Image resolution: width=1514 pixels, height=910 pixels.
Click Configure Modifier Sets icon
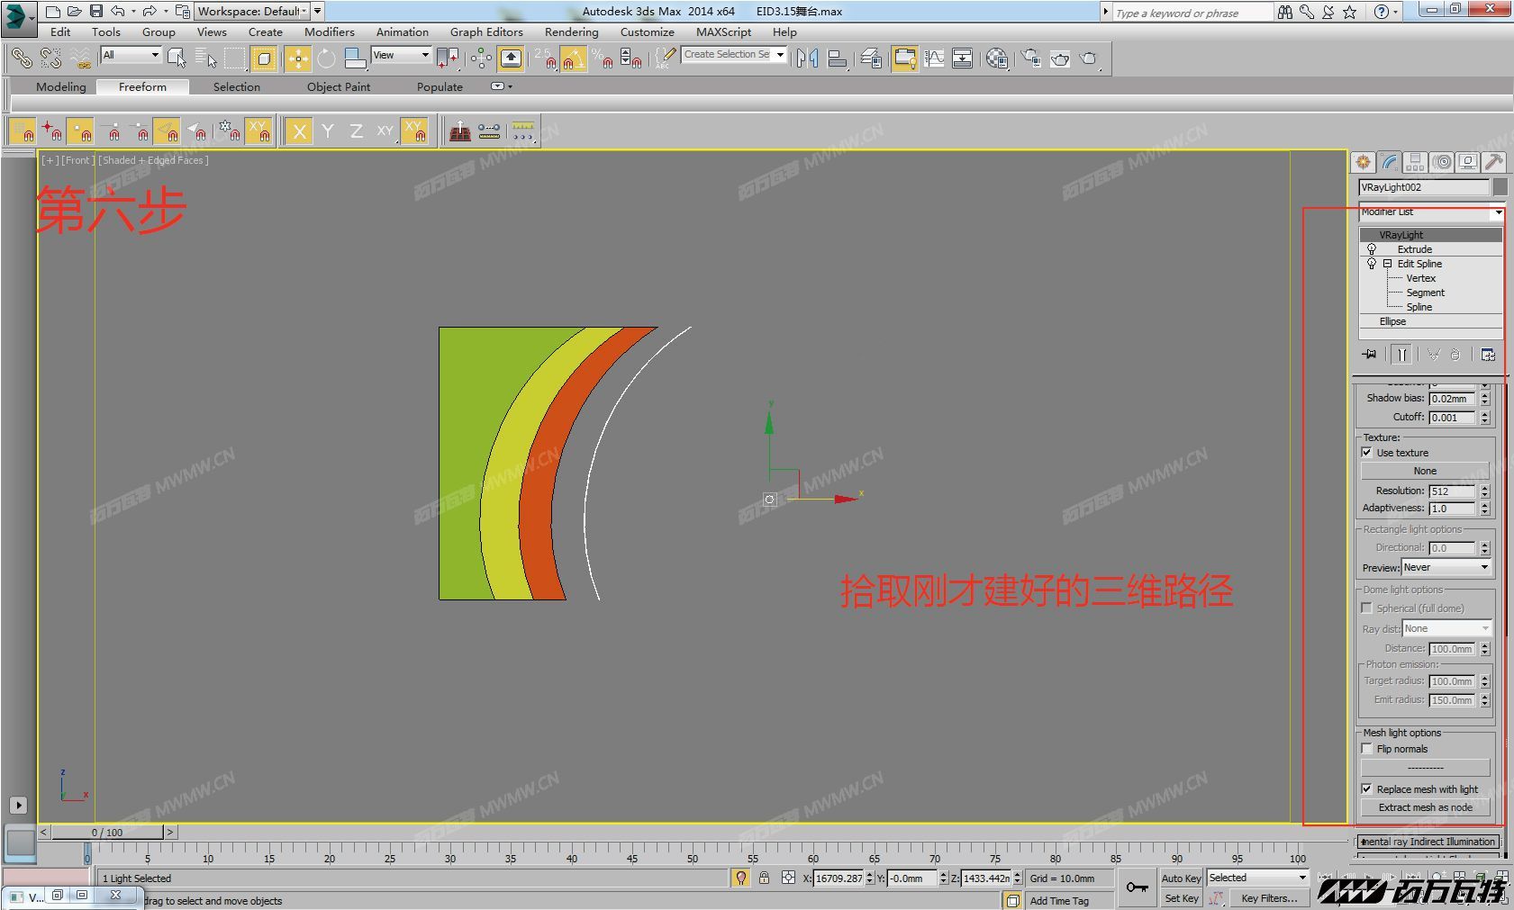pyautogui.click(x=1488, y=355)
